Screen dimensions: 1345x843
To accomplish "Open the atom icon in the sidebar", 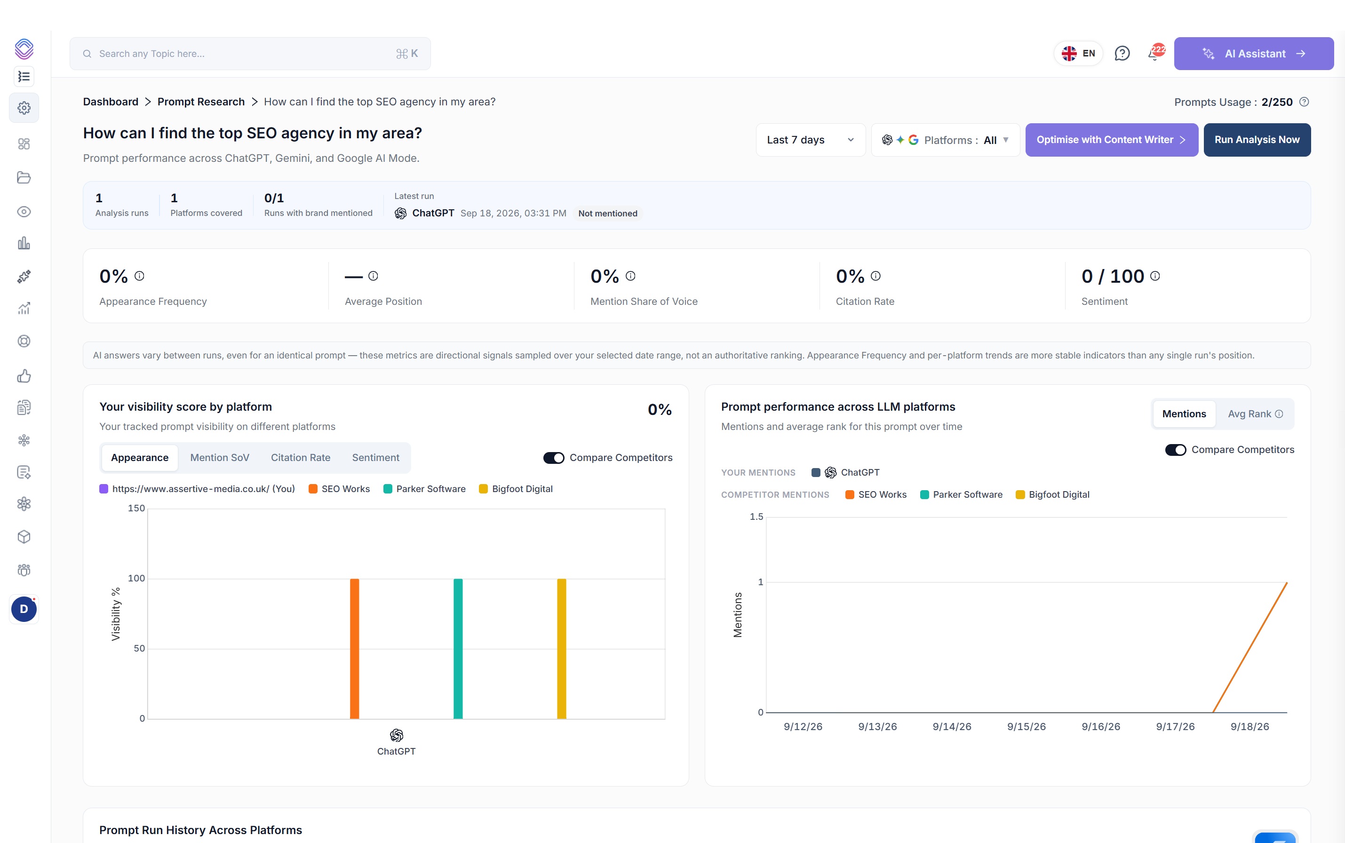I will coord(24,504).
